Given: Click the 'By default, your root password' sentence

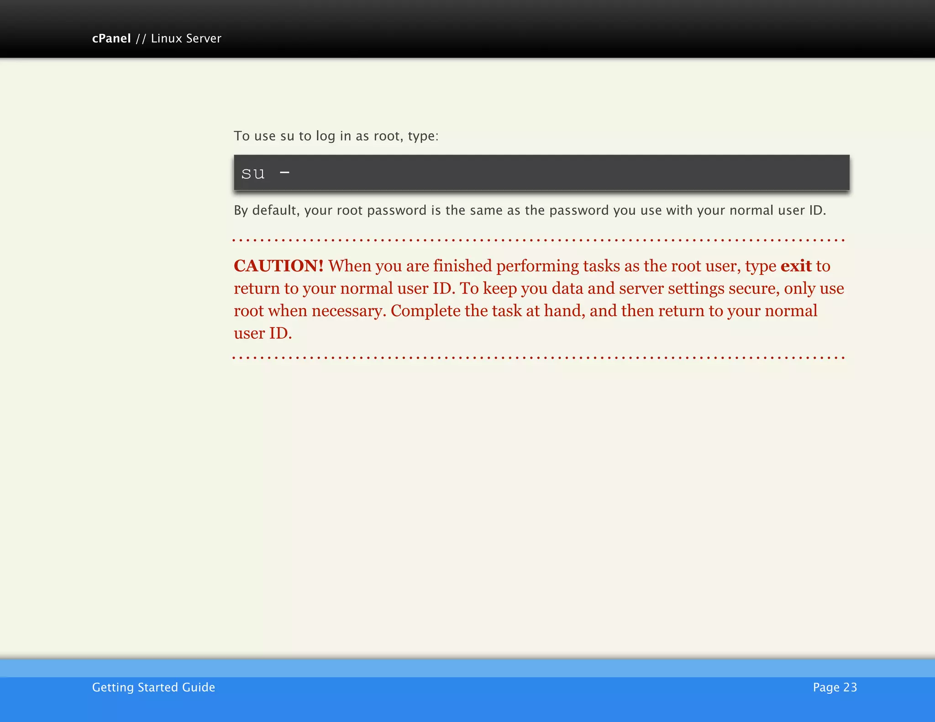Looking at the screenshot, I should tap(530, 210).
